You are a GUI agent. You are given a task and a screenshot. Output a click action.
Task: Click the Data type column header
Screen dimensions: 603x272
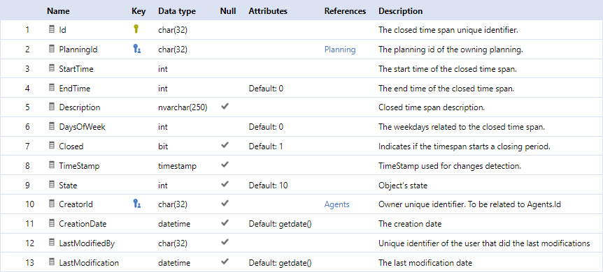[x=177, y=11]
